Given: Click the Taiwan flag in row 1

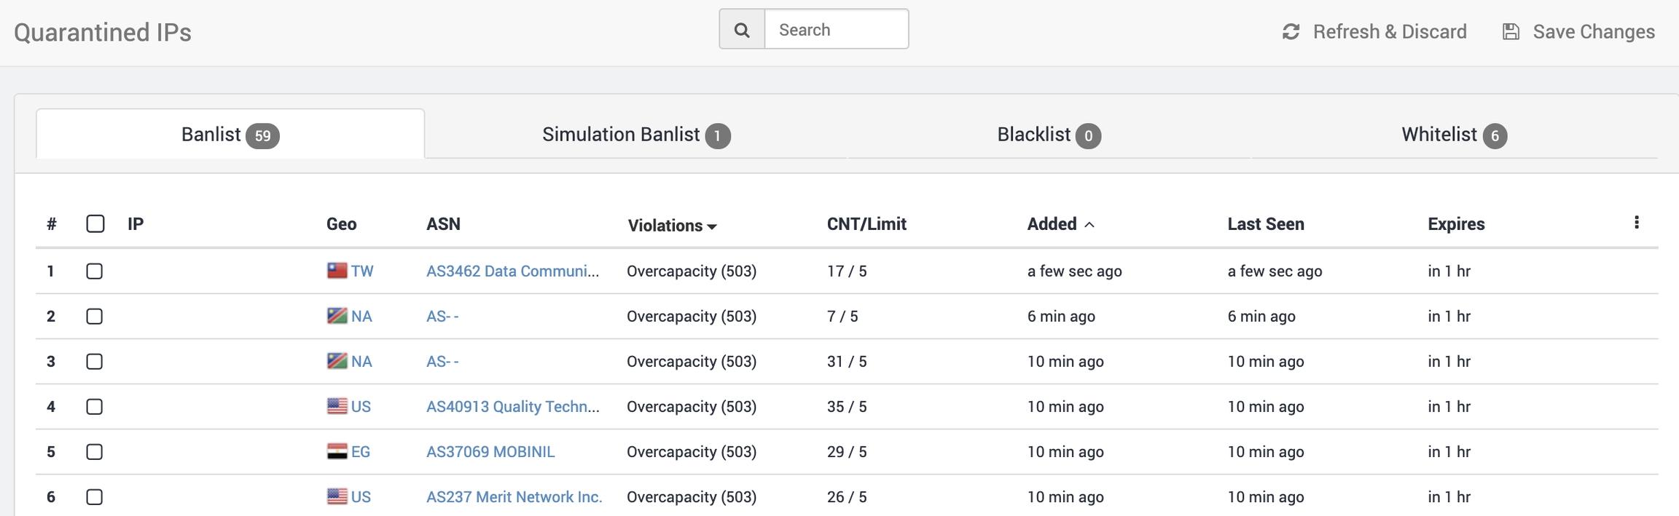Looking at the screenshot, I should pyautogui.click(x=337, y=271).
